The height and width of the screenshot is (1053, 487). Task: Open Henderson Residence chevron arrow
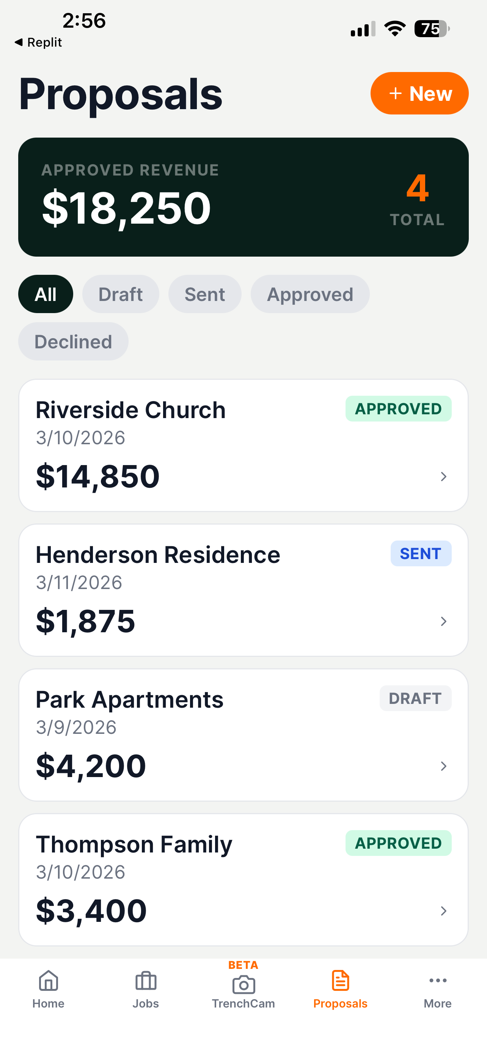tap(443, 621)
